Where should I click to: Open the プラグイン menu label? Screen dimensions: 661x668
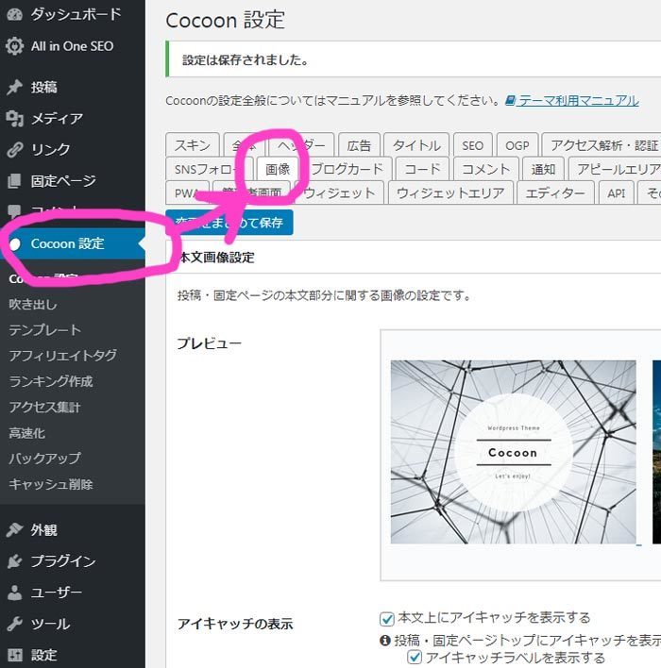[x=63, y=561]
